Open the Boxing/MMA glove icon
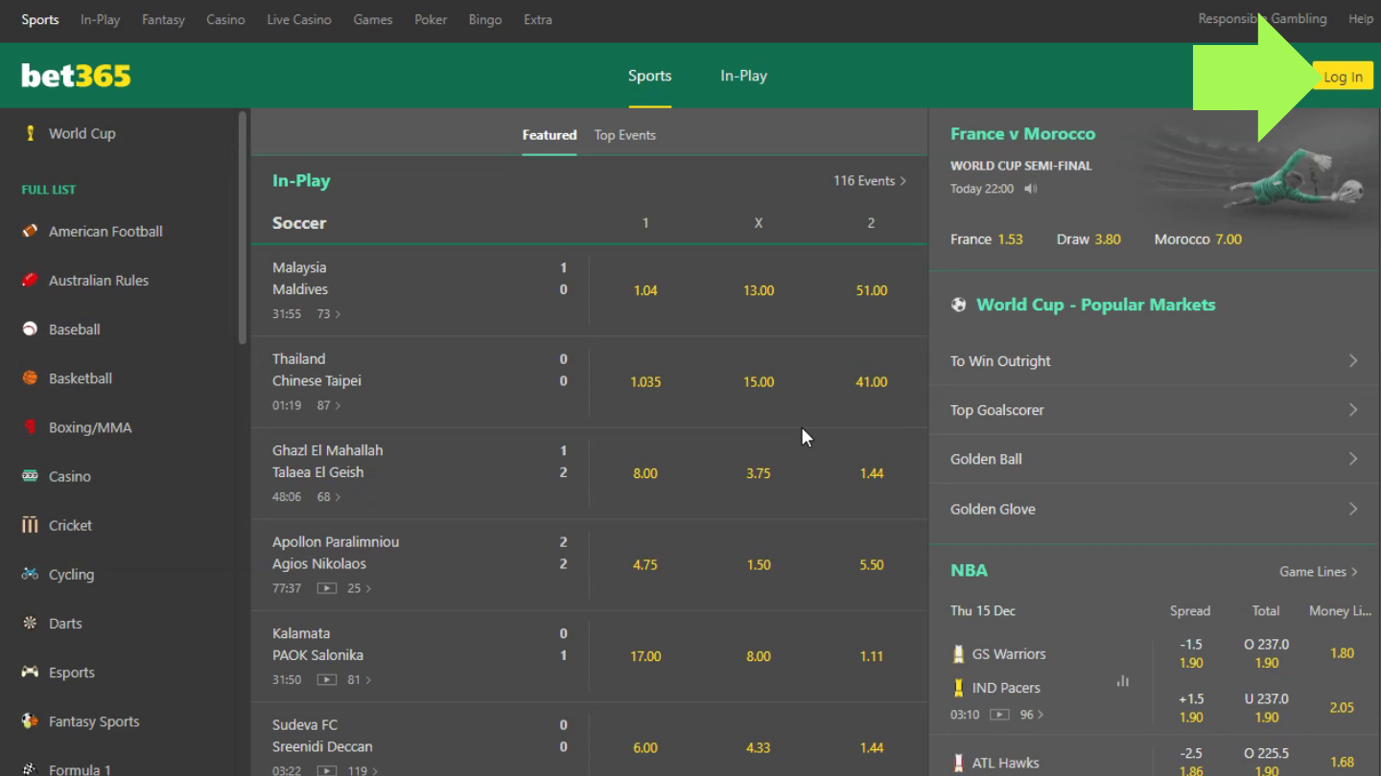The width and height of the screenshot is (1381, 776). point(30,427)
